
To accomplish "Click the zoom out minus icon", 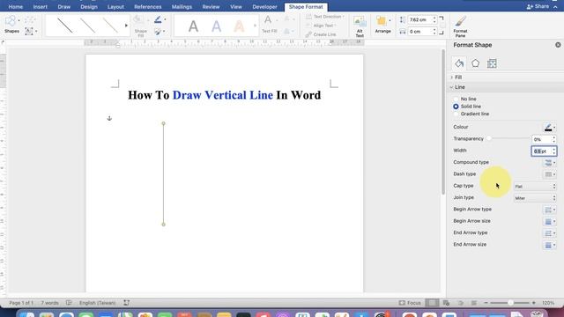I will 486,303.
